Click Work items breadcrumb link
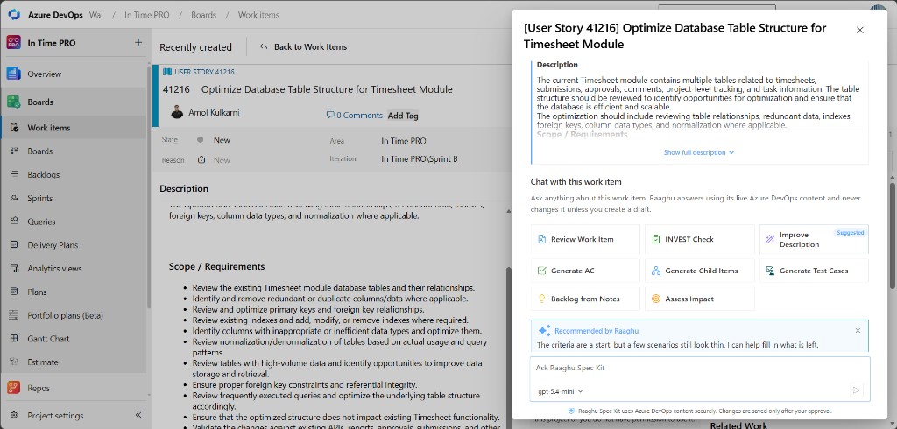Screen dimensions: 897x429 pyautogui.click(x=258, y=15)
